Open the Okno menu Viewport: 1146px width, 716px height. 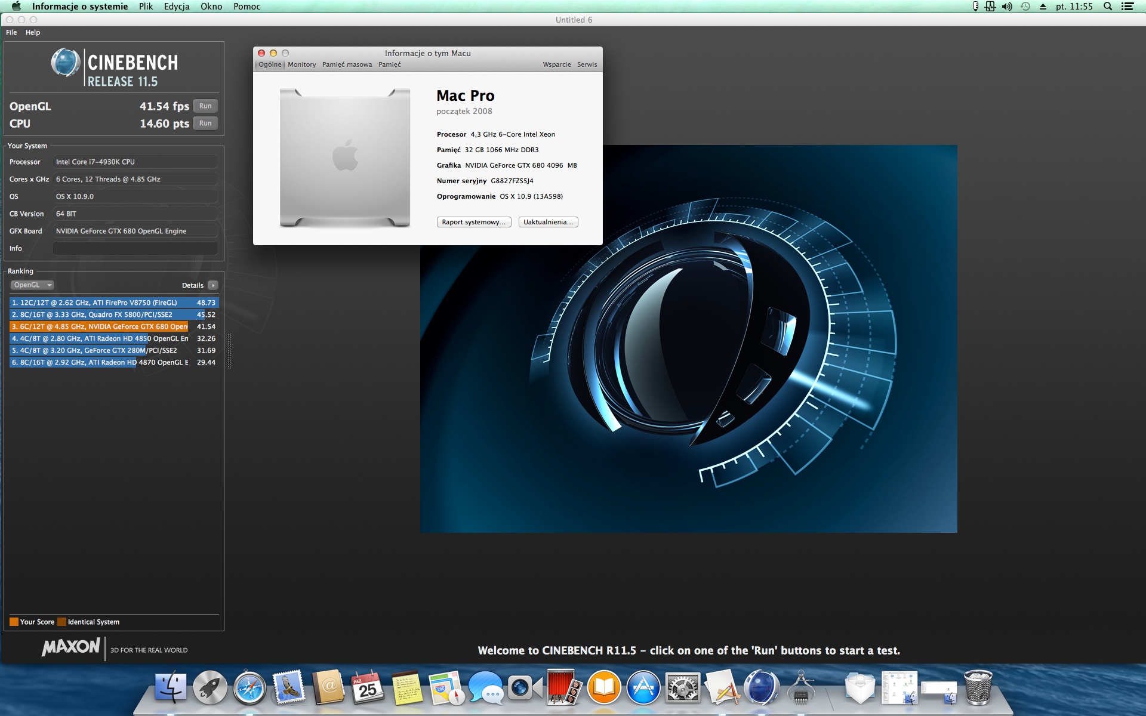click(x=211, y=7)
